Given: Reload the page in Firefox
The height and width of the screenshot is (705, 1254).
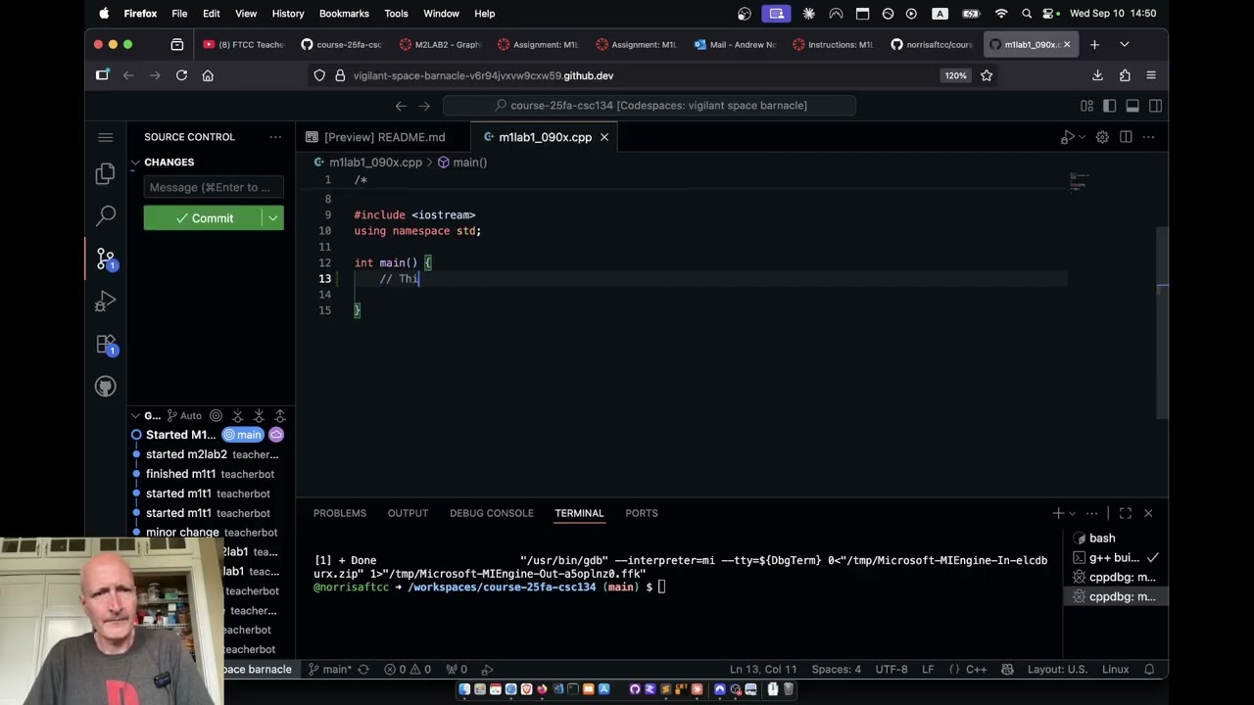Looking at the screenshot, I should [181, 75].
